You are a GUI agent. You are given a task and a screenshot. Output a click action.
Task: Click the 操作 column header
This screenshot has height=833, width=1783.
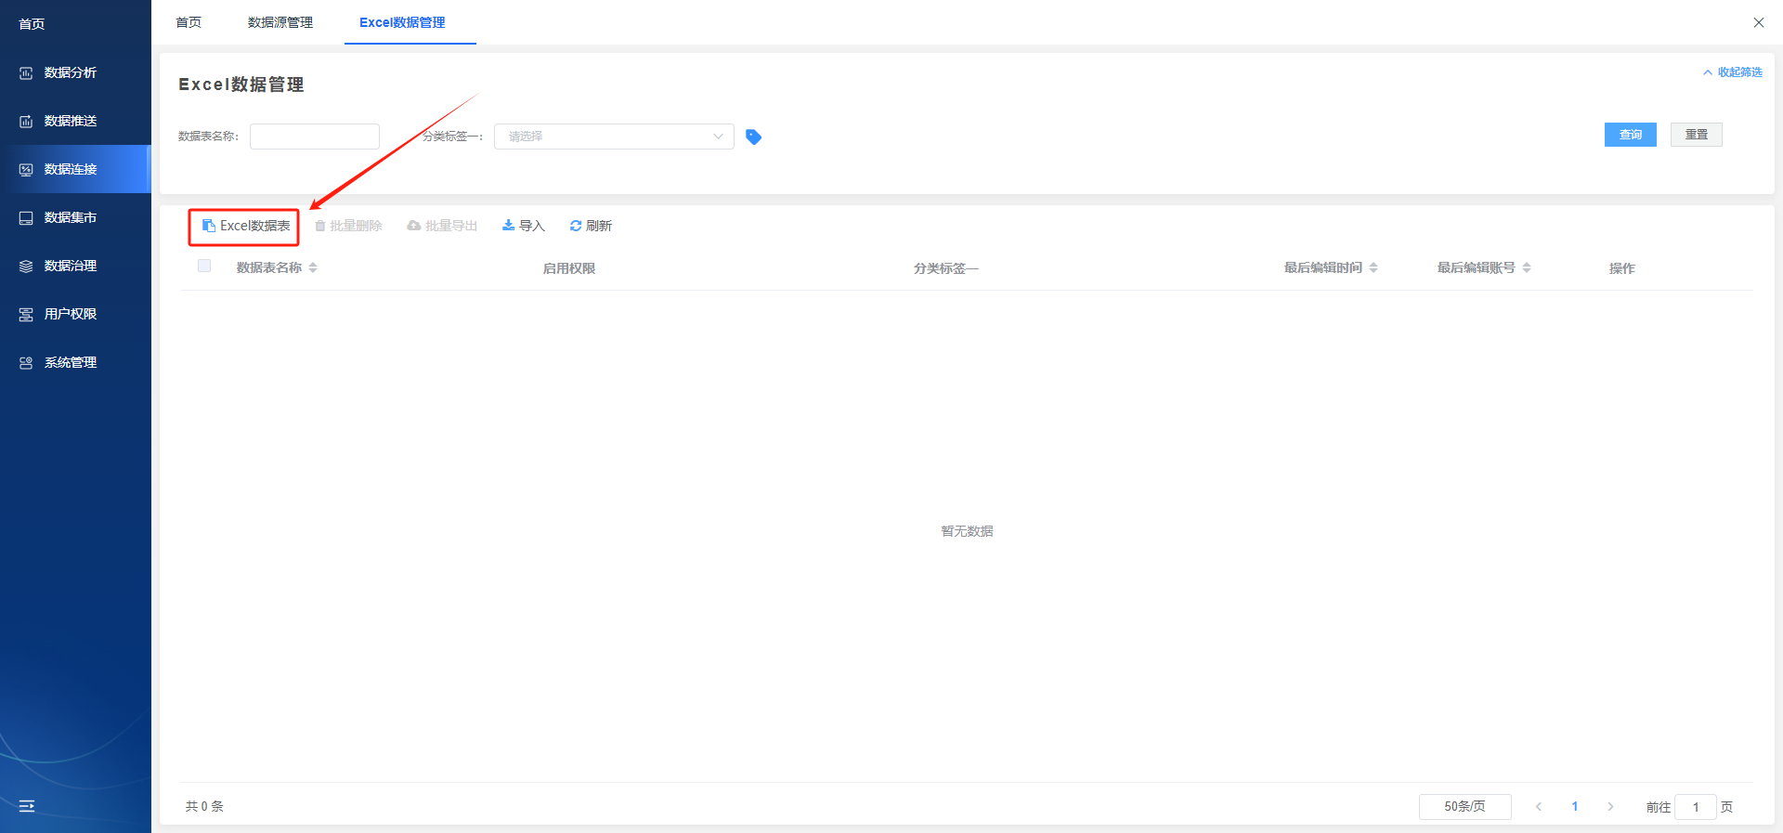coord(1622,268)
